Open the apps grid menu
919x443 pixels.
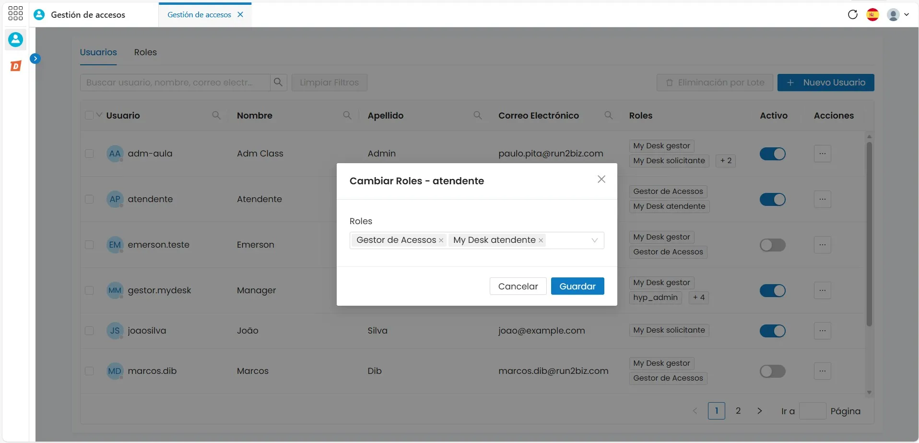[15, 13]
